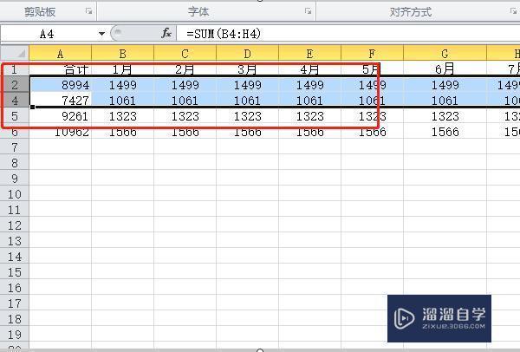This screenshot has width=520, height=352.
Task: Click the 1323 cell in column G
Action: pyautogui.click(x=445, y=116)
